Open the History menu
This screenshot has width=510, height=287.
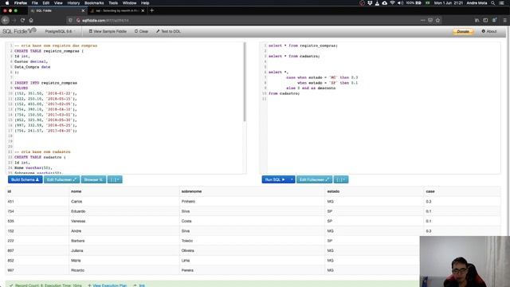(73, 3)
